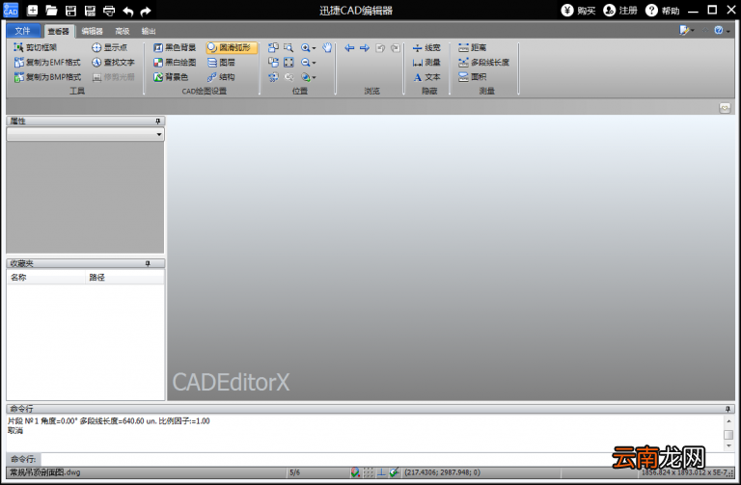
Task: Switch to the 高级 tab
Action: click(x=123, y=31)
